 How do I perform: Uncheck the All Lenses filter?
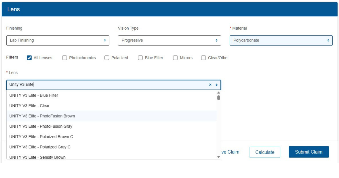click(x=29, y=58)
